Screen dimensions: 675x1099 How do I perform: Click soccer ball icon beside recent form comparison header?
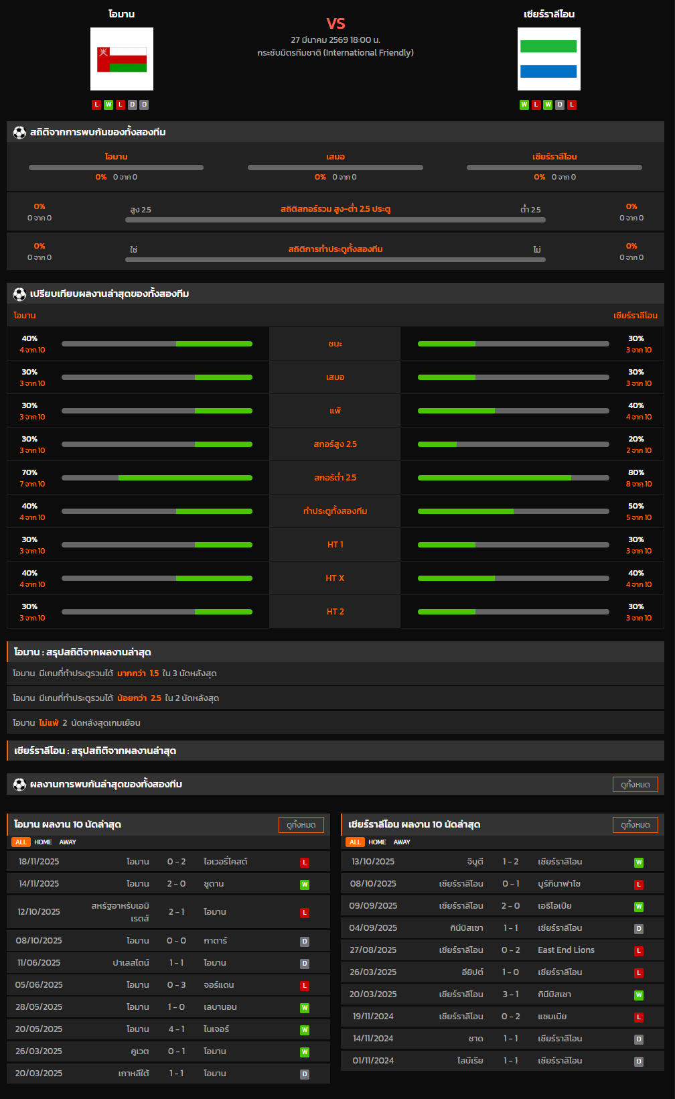coord(19,294)
